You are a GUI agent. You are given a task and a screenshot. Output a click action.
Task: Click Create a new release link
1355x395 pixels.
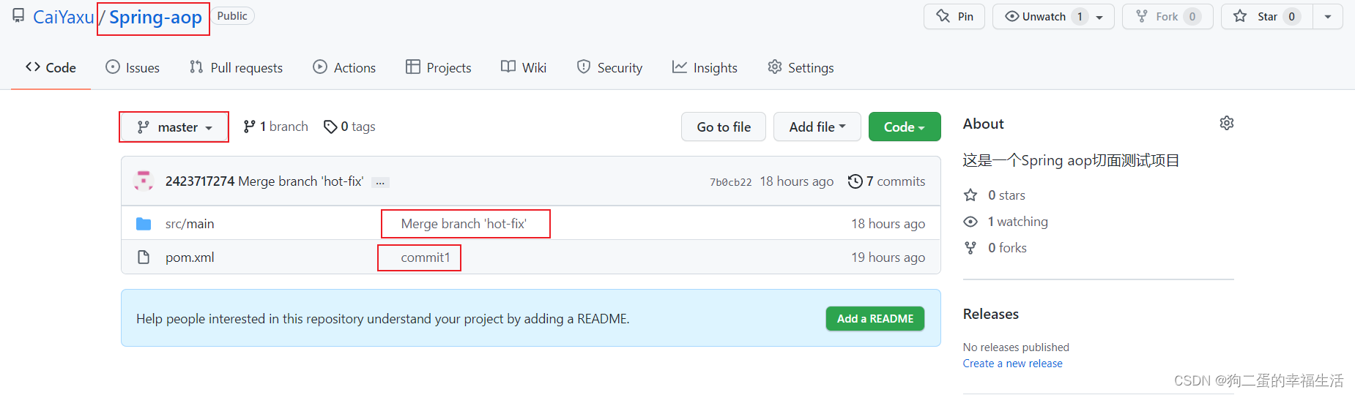click(x=1013, y=364)
